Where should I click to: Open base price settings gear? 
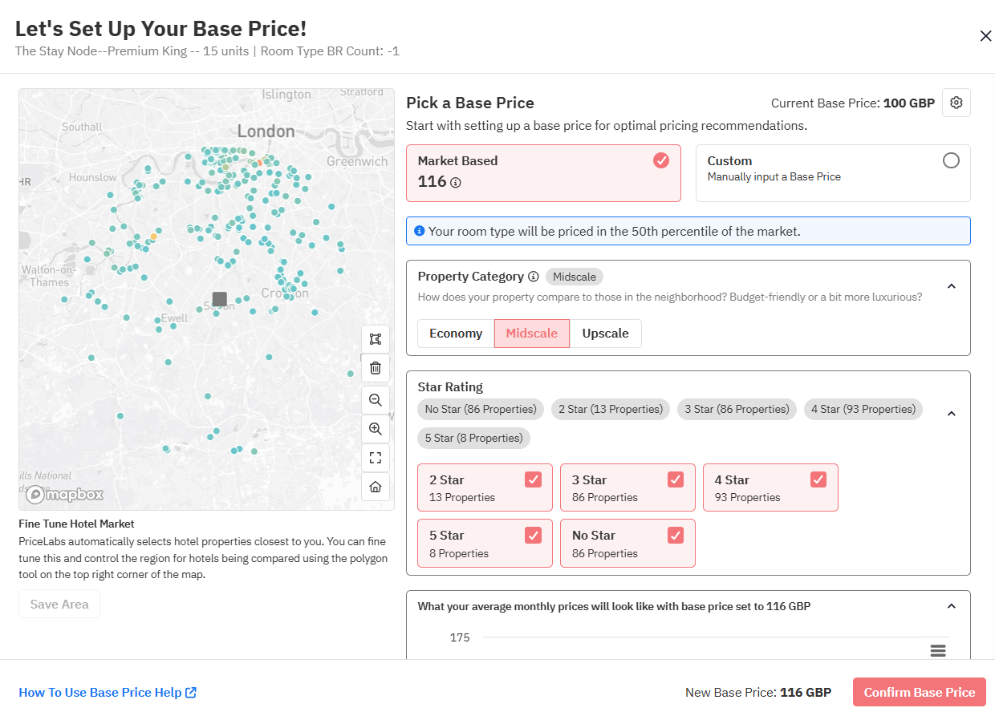tap(956, 103)
